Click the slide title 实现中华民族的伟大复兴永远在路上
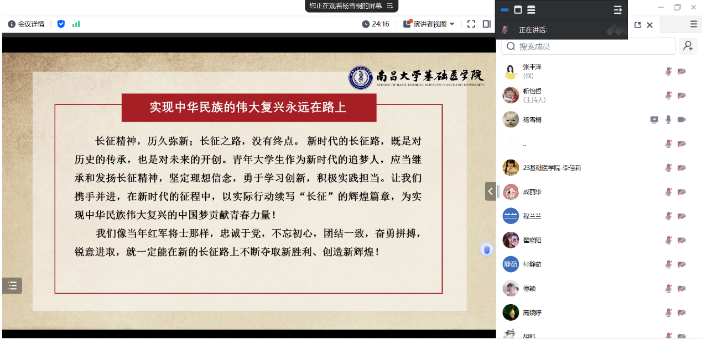 [x=248, y=107]
